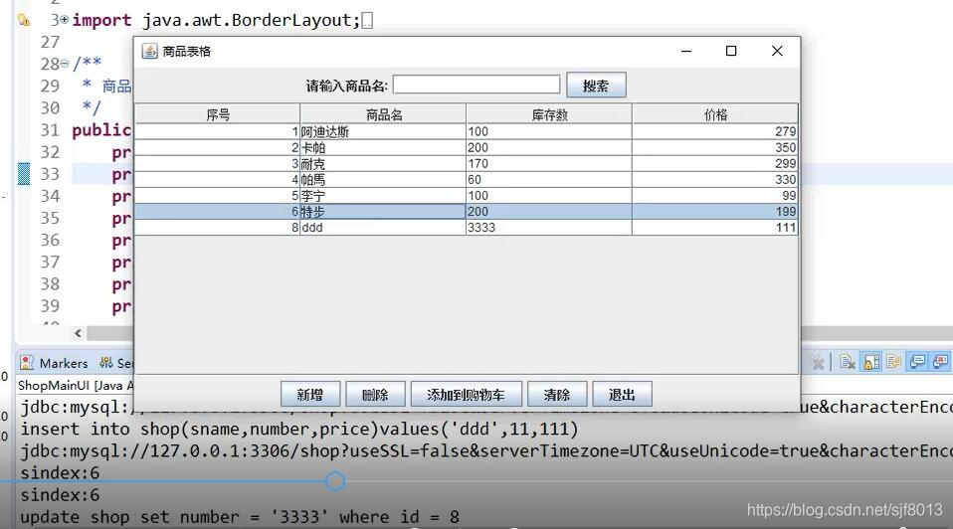Click price 299 in the 耐克 row
Screen dimensions: 953x529
click(x=714, y=164)
